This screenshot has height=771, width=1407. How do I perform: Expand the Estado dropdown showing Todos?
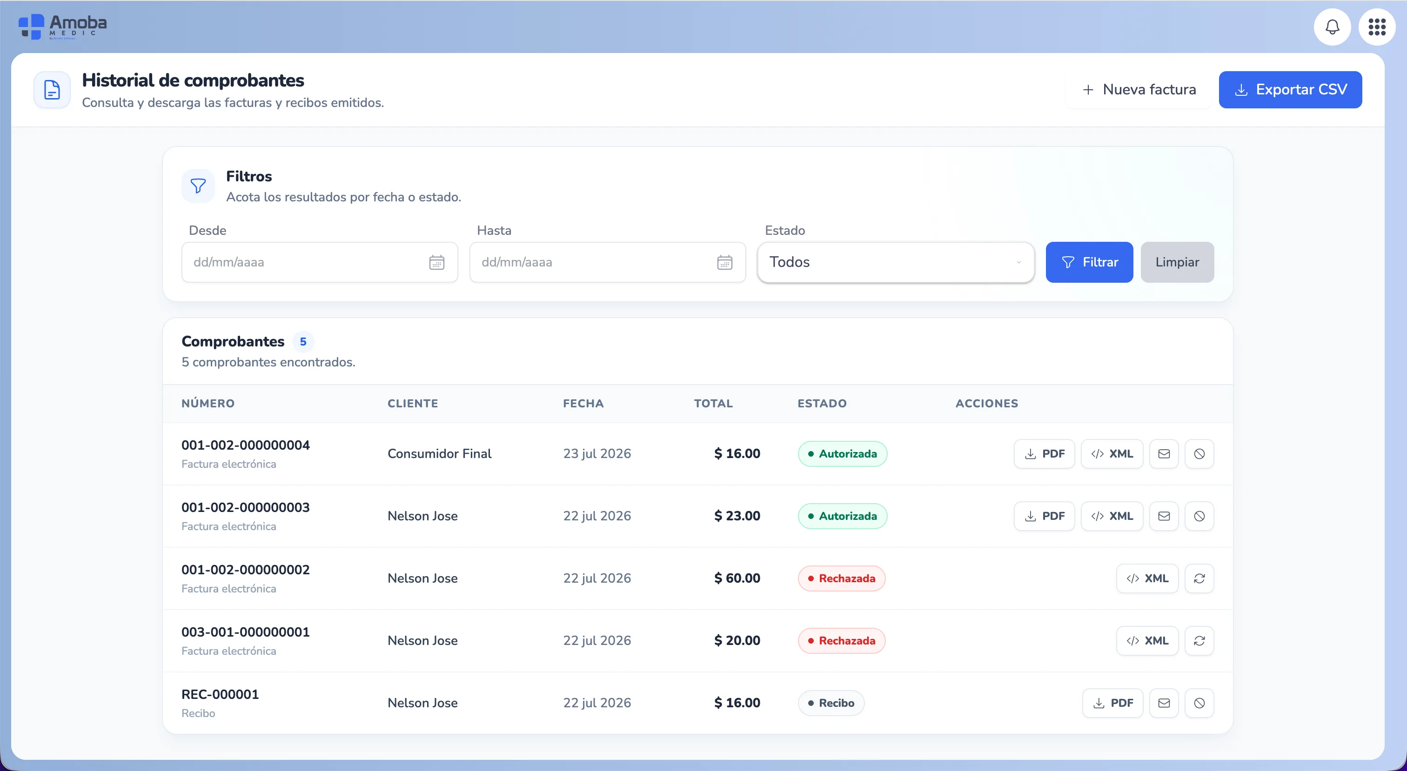click(896, 262)
